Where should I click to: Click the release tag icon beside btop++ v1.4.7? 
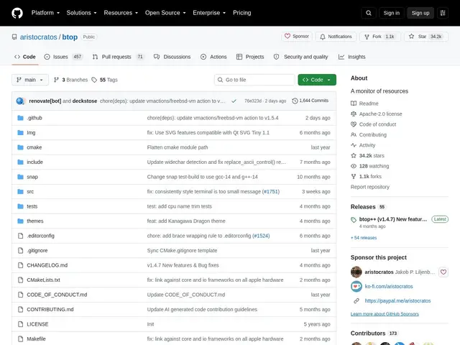click(354, 220)
